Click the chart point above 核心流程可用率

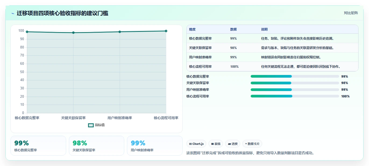(x=166, y=31)
